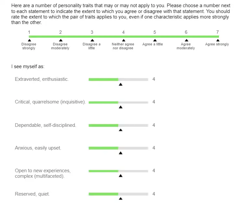Screen dimensions: 241x204
Task: Click the triangle marker under scale number 5
Action: [x=155, y=40]
